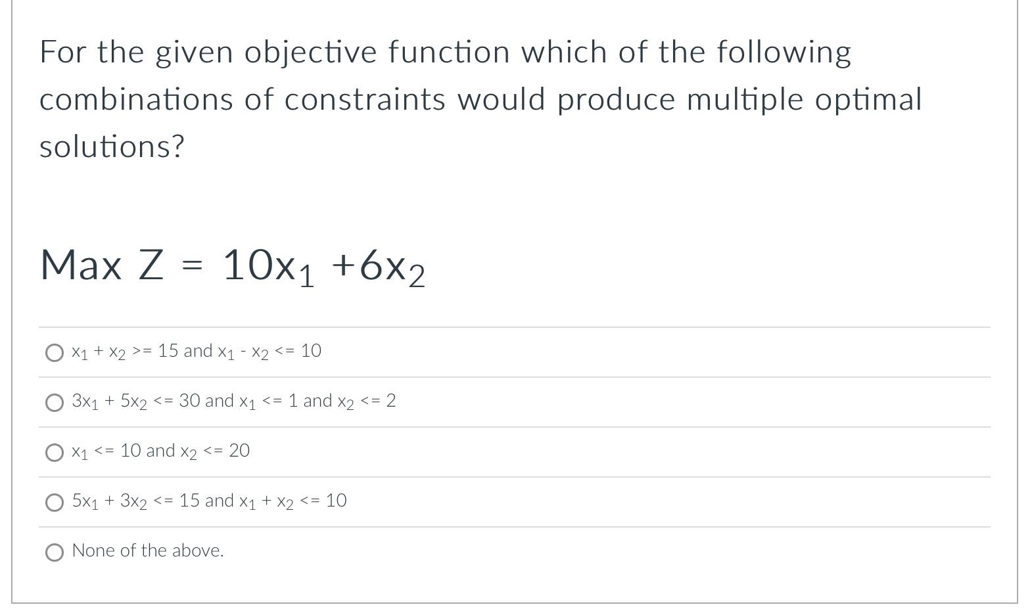Choose the fourth answer choice
Screen dimensions: 1032x611
point(55,503)
